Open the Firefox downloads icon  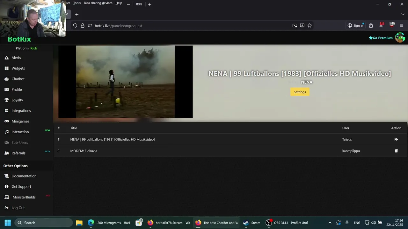[x=302, y=26]
